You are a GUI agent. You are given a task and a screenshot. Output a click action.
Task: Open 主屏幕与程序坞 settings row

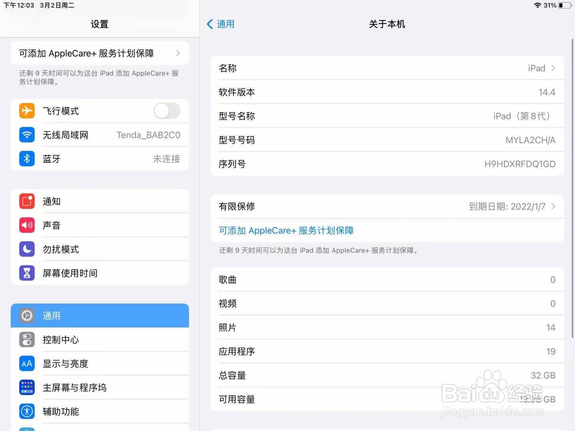tap(100, 388)
